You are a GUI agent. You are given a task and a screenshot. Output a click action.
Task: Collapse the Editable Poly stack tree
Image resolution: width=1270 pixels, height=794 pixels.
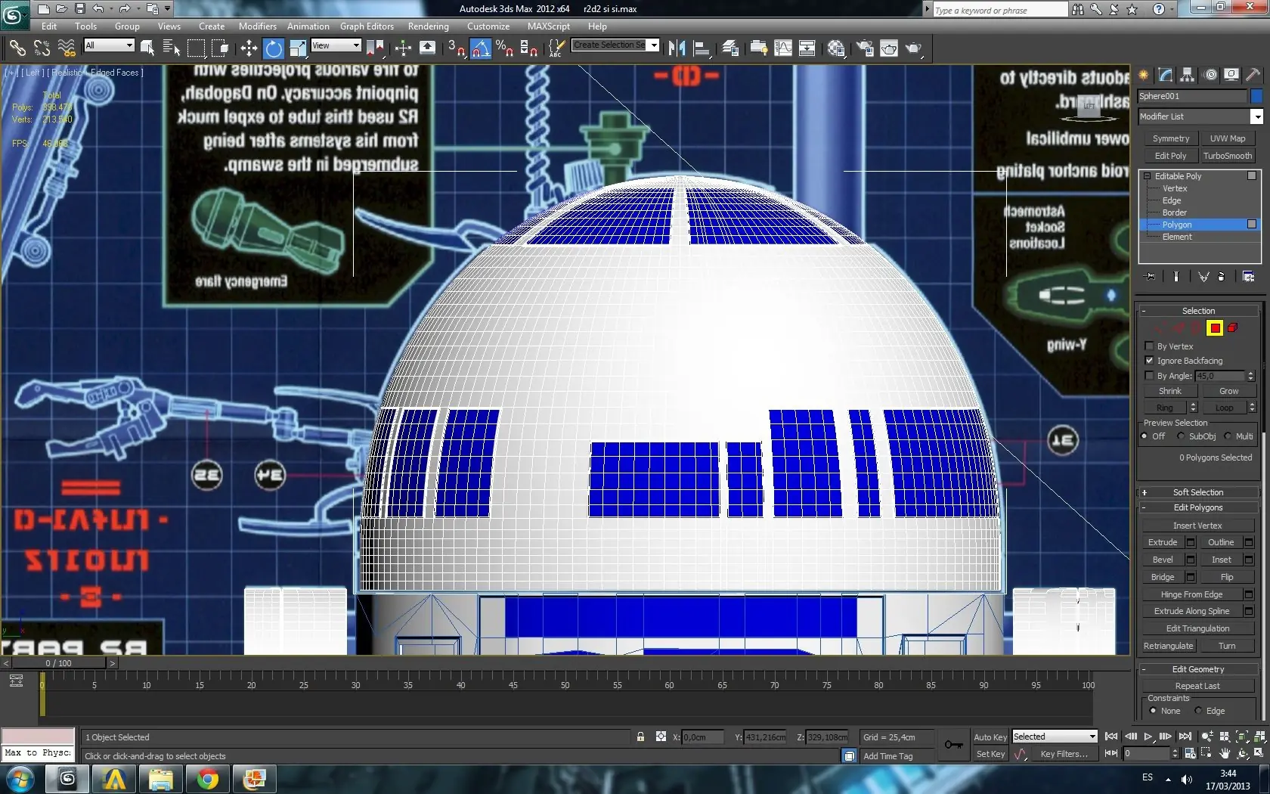(x=1147, y=176)
